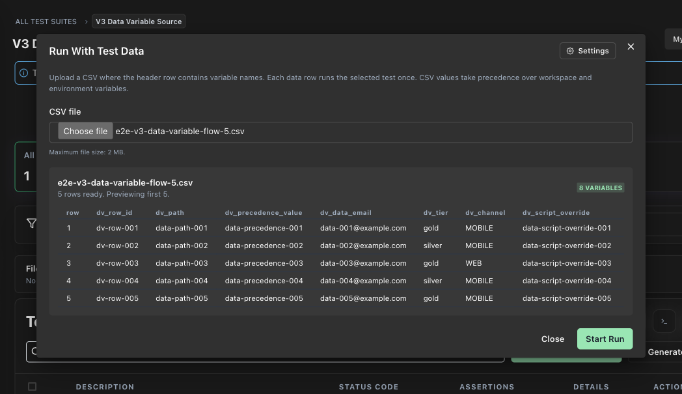Image resolution: width=682 pixels, height=394 pixels.
Task: Click data-003@example.com email cell
Action: coord(363,263)
